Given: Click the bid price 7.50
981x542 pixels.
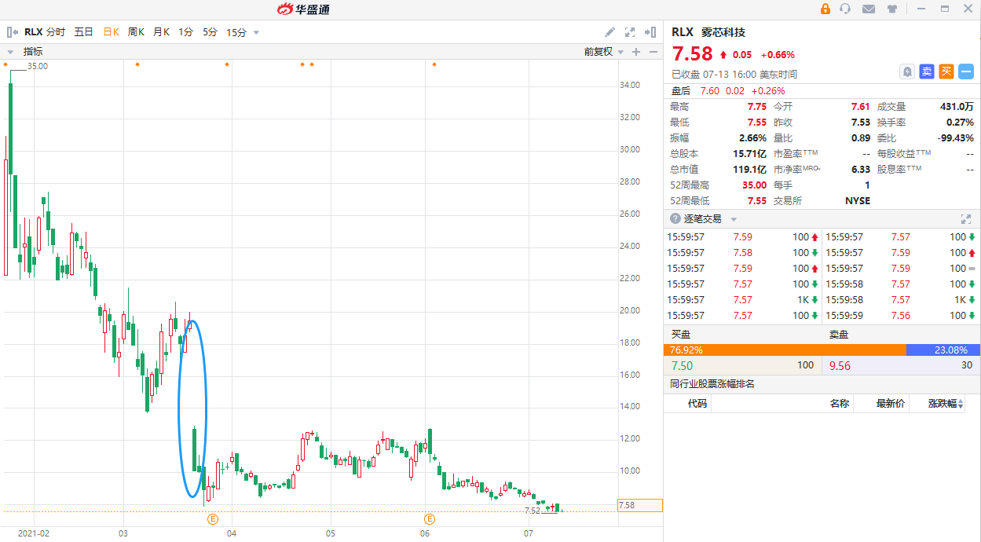Looking at the screenshot, I should point(683,365).
